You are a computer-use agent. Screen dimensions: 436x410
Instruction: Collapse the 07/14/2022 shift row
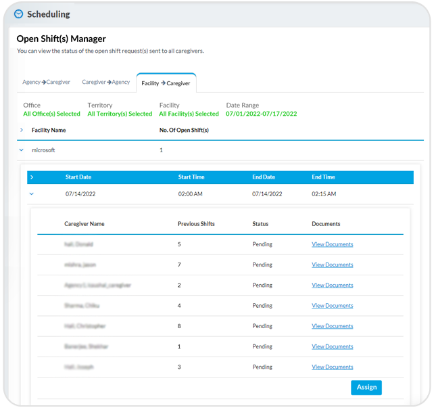[x=32, y=194]
